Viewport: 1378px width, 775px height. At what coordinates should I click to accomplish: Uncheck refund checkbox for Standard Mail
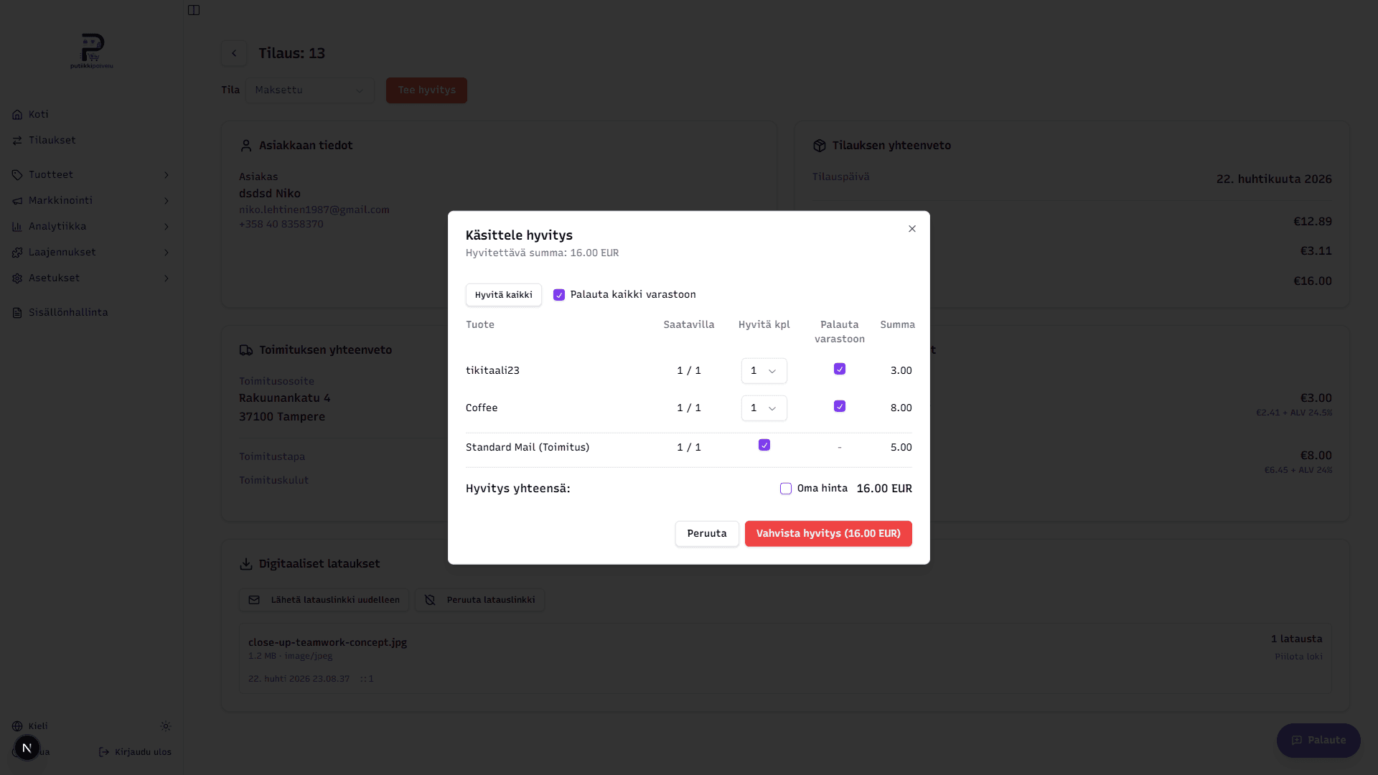[x=764, y=445]
